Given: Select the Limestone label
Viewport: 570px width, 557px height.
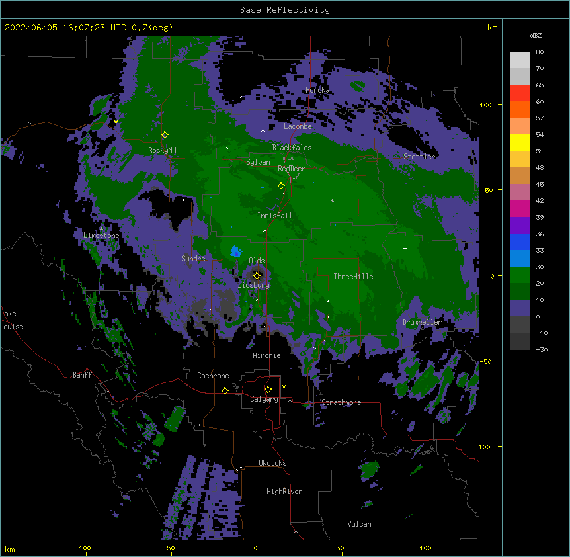Looking at the screenshot, I should (101, 236).
